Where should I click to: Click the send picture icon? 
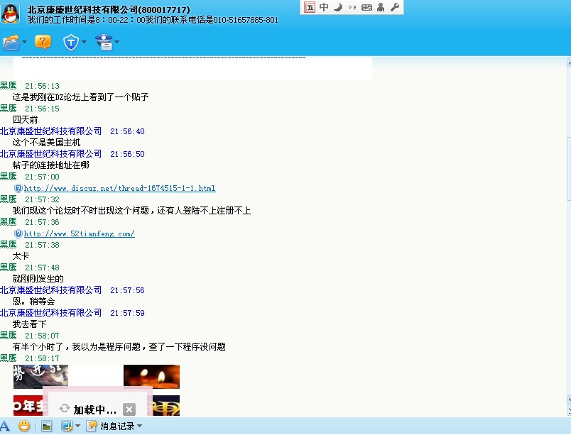(x=46, y=426)
